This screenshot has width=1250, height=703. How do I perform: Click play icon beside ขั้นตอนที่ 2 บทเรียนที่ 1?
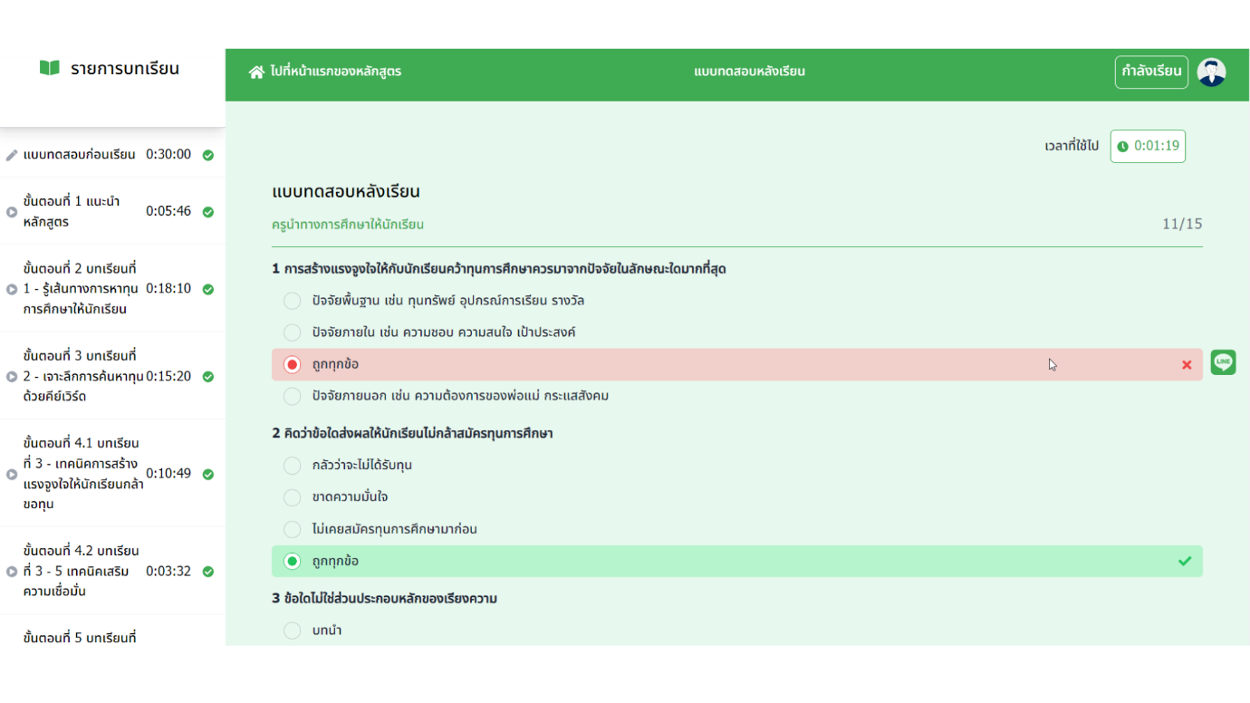click(x=12, y=290)
